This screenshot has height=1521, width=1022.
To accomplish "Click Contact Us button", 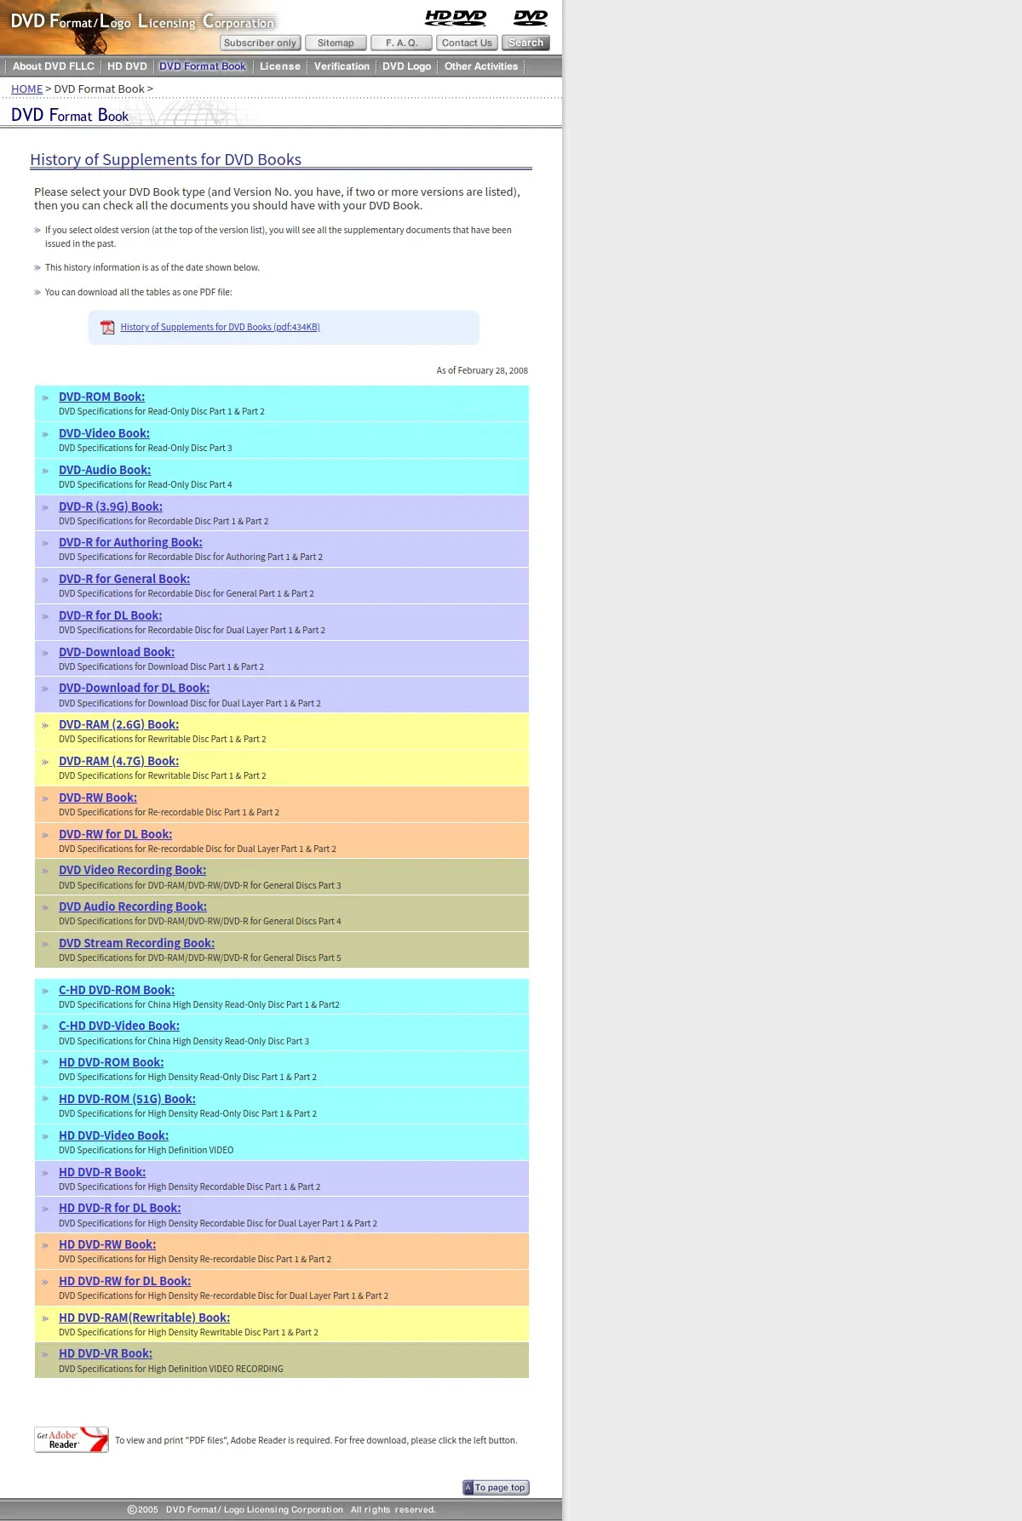I will [467, 43].
